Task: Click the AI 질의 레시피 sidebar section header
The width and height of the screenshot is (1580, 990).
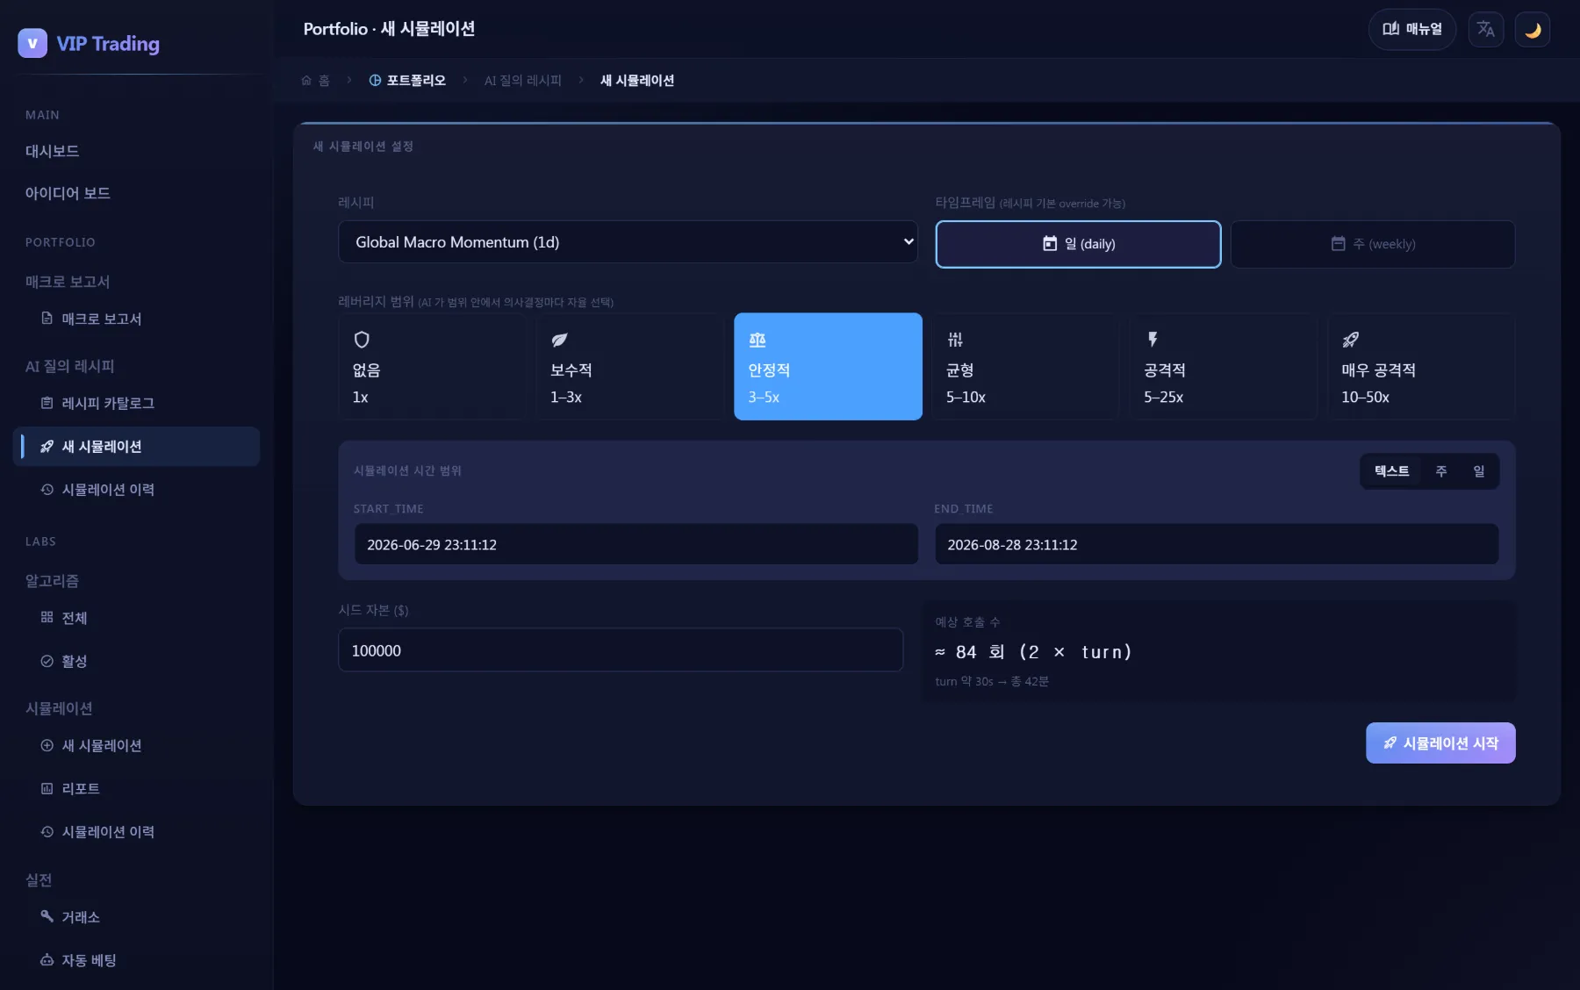Action: pyautogui.click(x=70, y=366)
